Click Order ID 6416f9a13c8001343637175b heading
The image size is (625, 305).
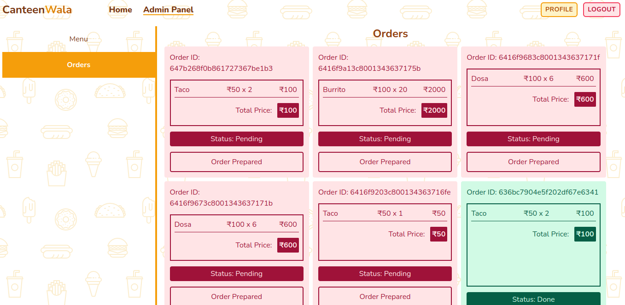[x=362, y=63]
